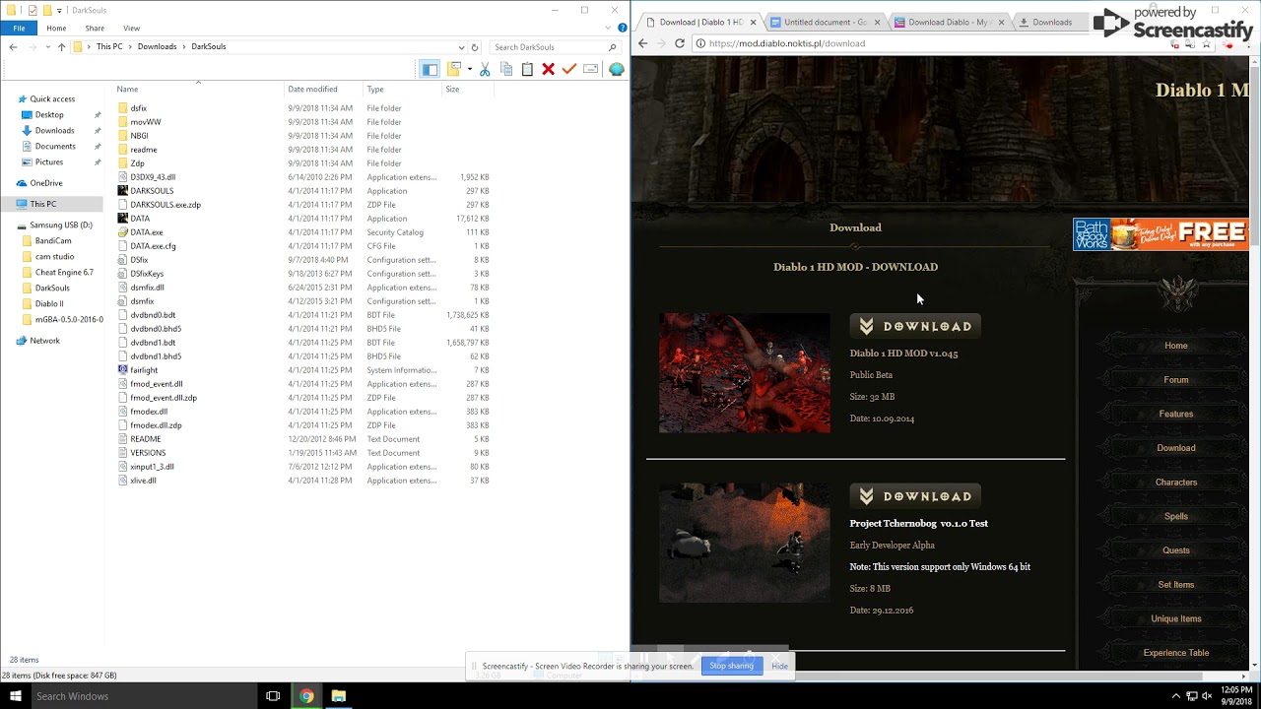1261x709 pixels.
Task: Select the dvdbnd0.bdt file
Action: [x=153, y=315]
